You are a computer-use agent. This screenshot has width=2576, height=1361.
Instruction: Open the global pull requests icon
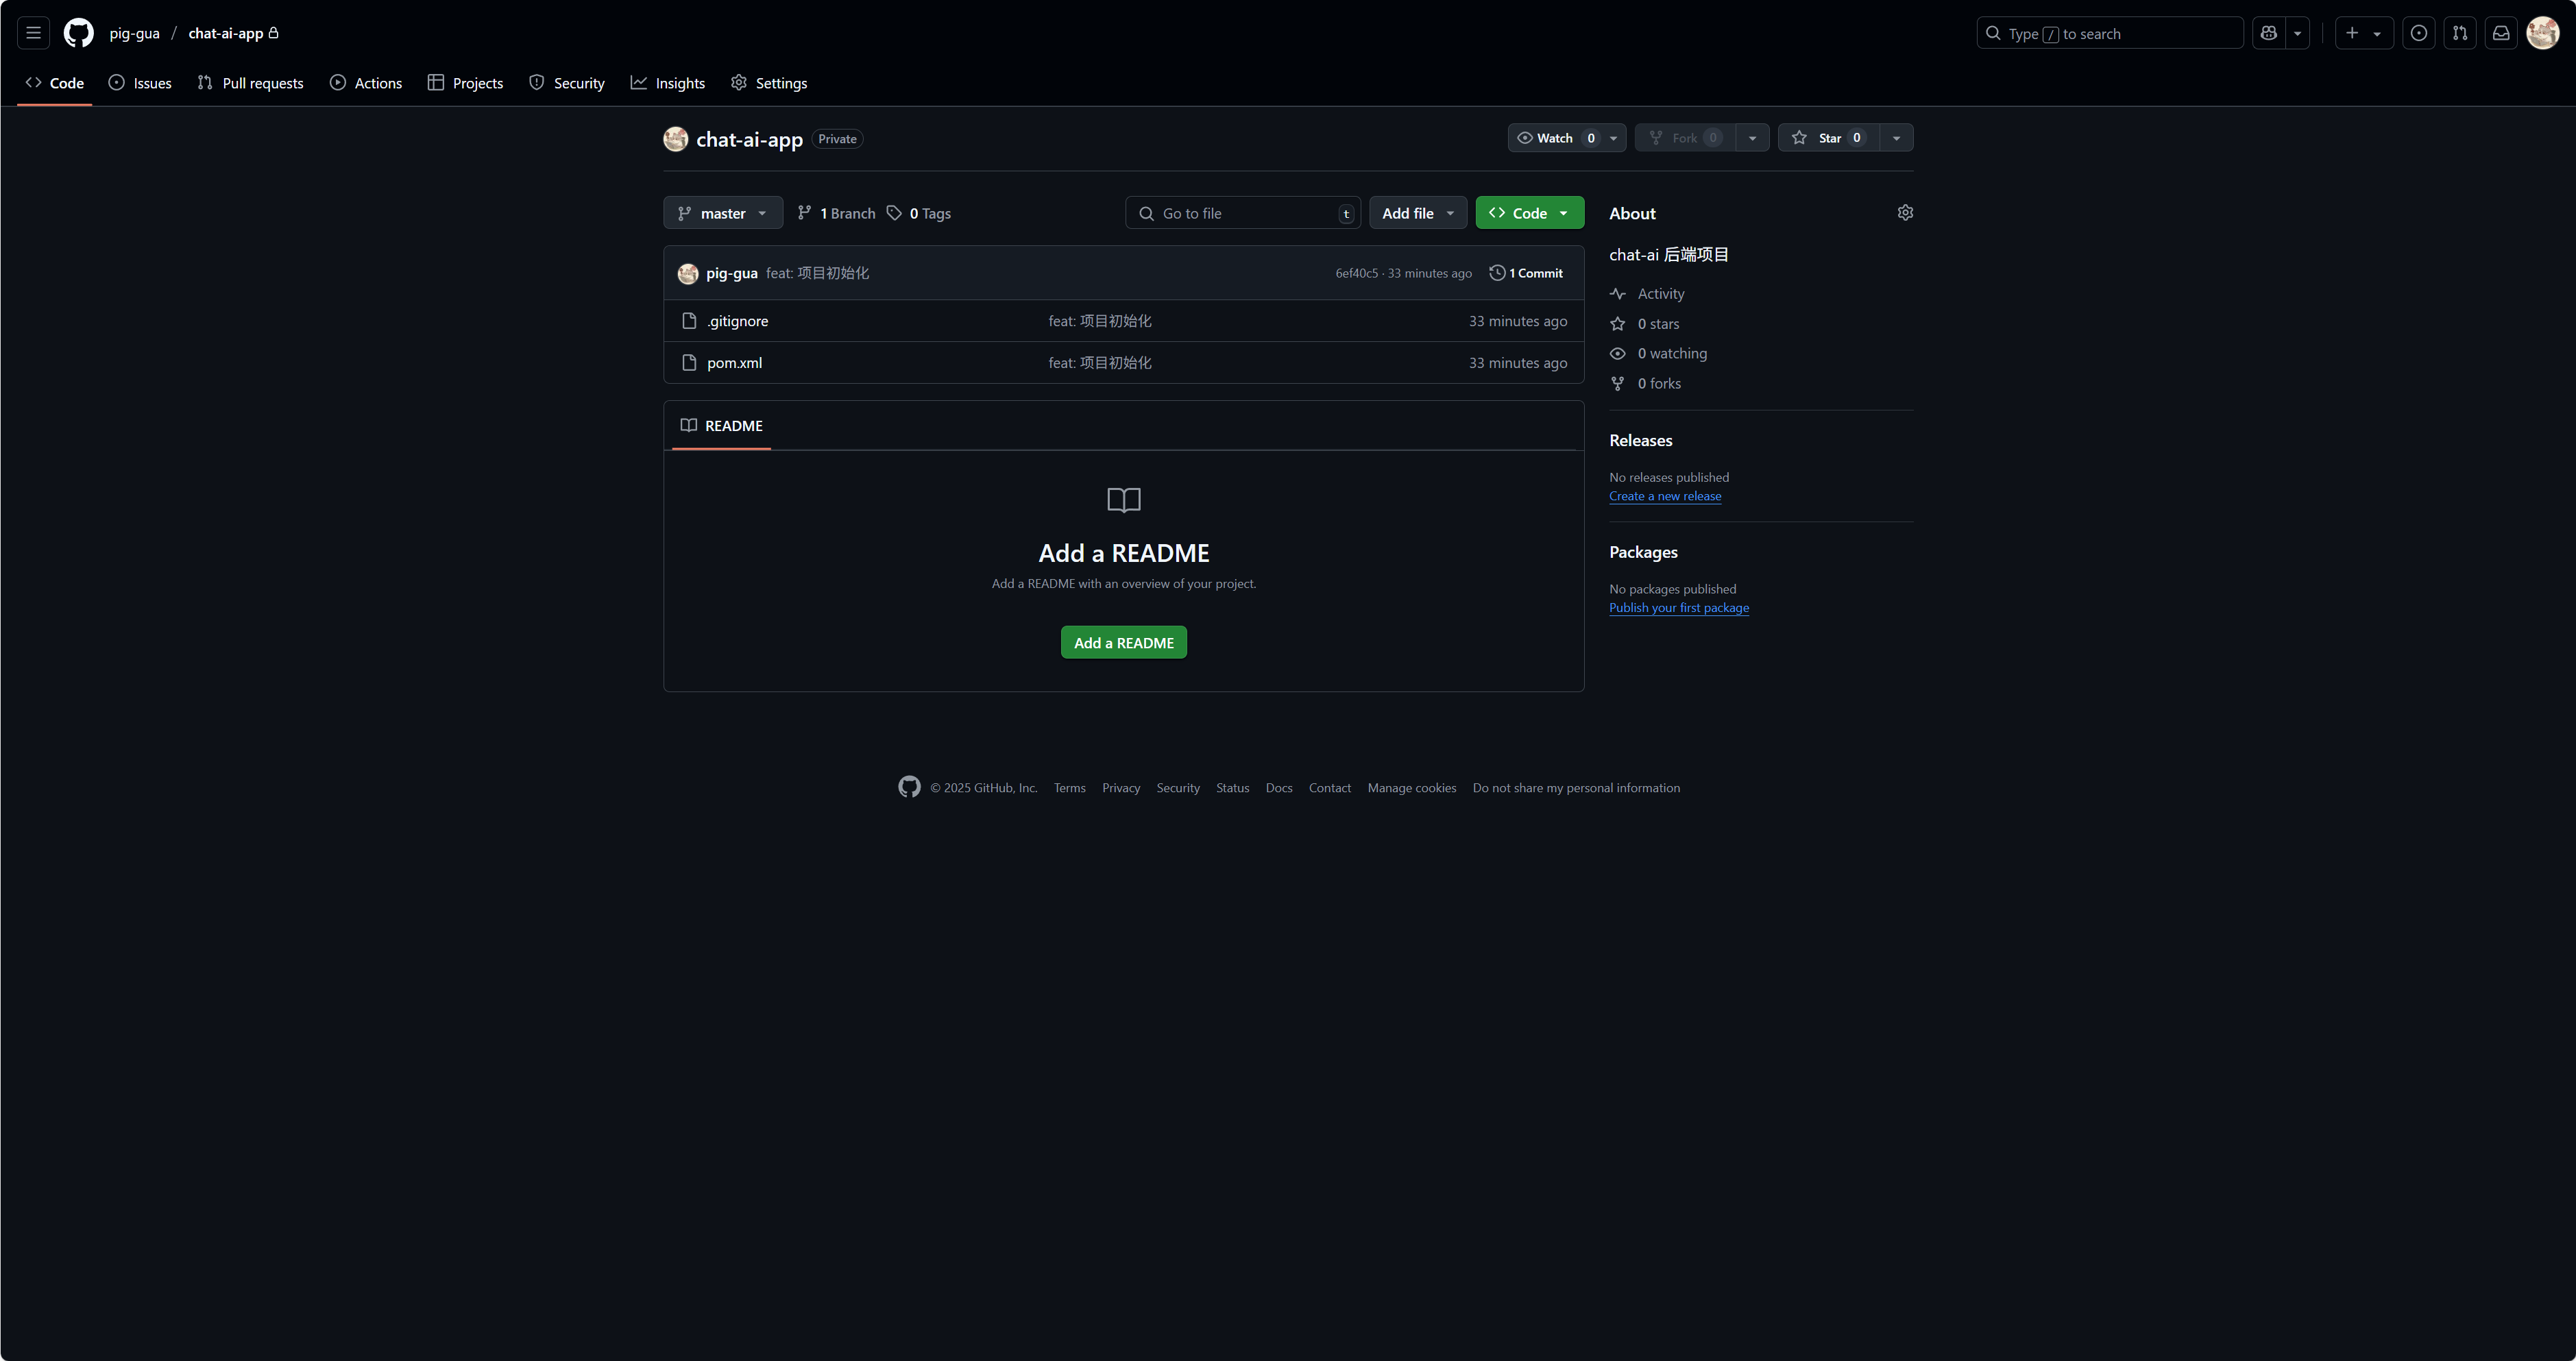click(2459, 33)
